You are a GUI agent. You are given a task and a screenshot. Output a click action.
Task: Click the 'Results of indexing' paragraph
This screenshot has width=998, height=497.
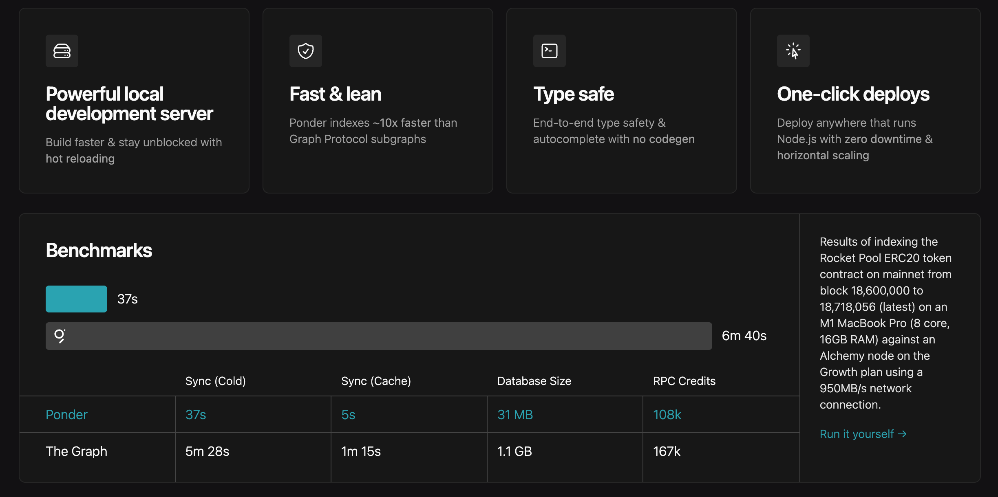(885, 323)
